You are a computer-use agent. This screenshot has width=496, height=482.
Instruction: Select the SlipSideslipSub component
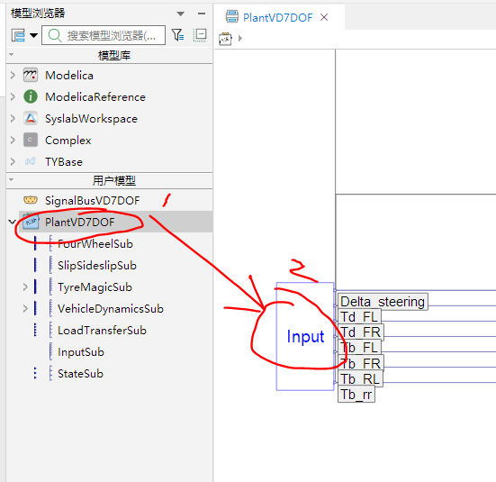tap(97, 266)
